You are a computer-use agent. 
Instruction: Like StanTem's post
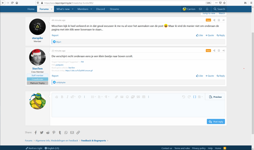pos(199,76)
